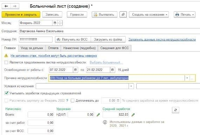Switch to Начислено (подробно) tab
200x135 pixels.
(x=80, y=48)
